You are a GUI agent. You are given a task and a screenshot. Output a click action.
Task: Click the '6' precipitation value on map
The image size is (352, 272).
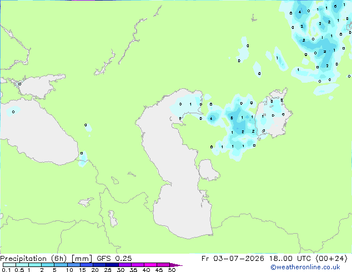[x=335, y=7]
